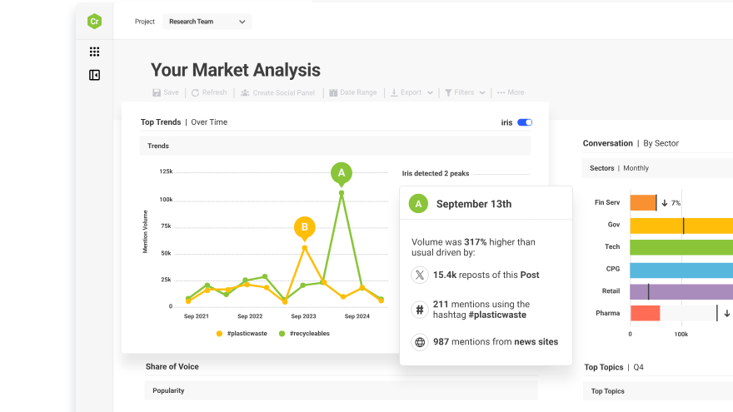This screenshot has width=733, height=412.
Task: Click the Top Topics heading
Action: click(604, 367)
